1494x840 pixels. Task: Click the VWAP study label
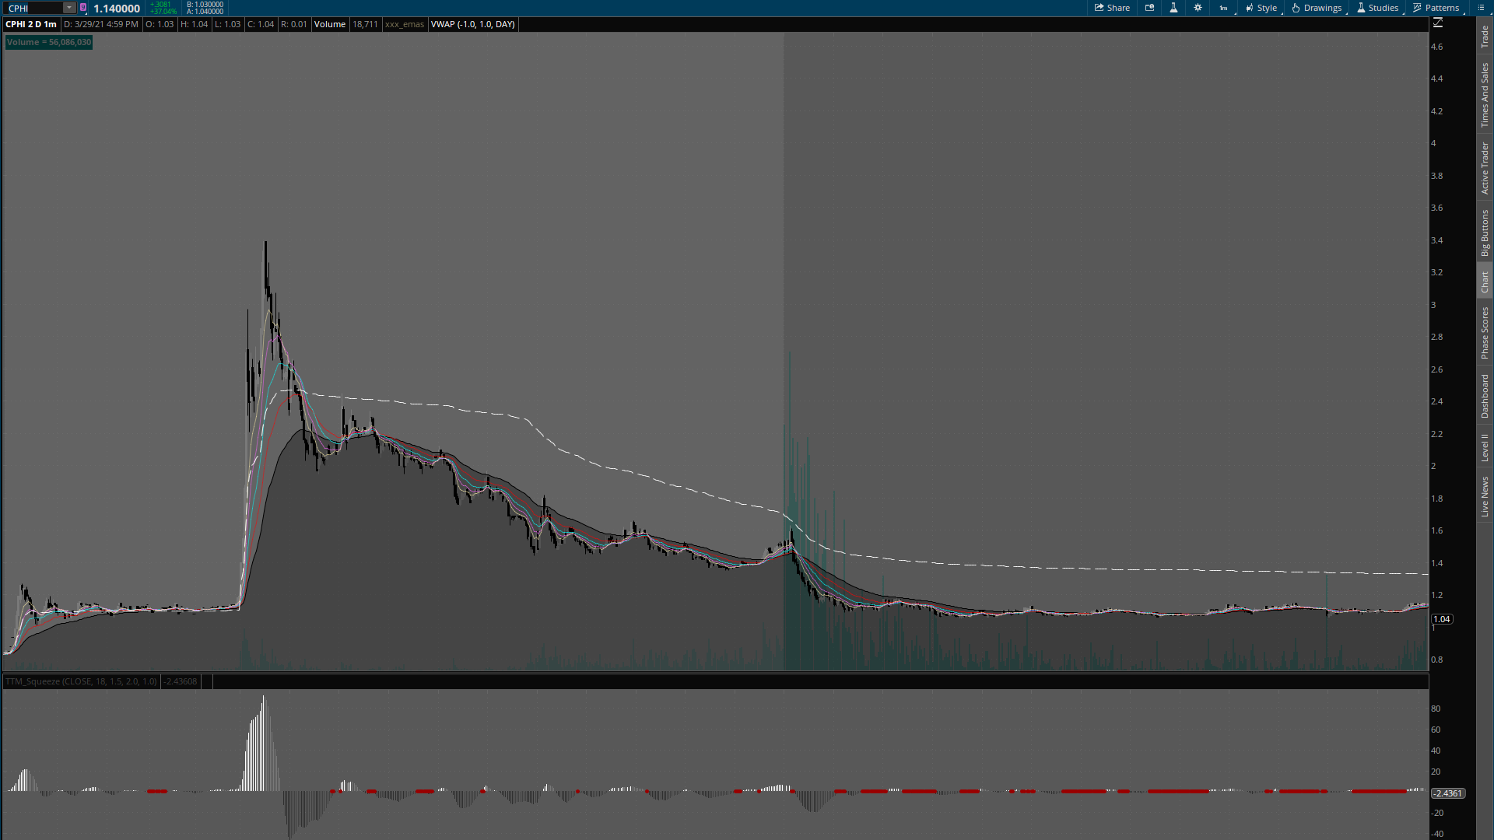point(472,24)
